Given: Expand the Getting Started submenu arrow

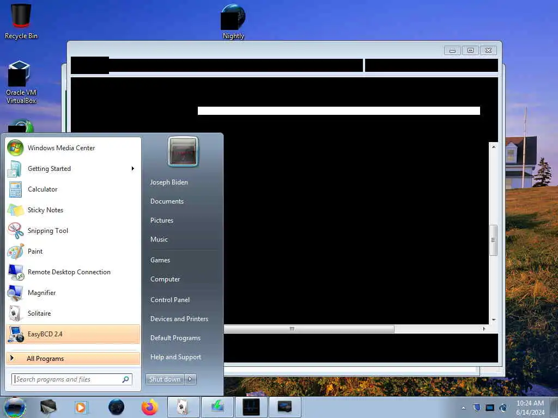Looking at the screenshot, I should [133, 169].
